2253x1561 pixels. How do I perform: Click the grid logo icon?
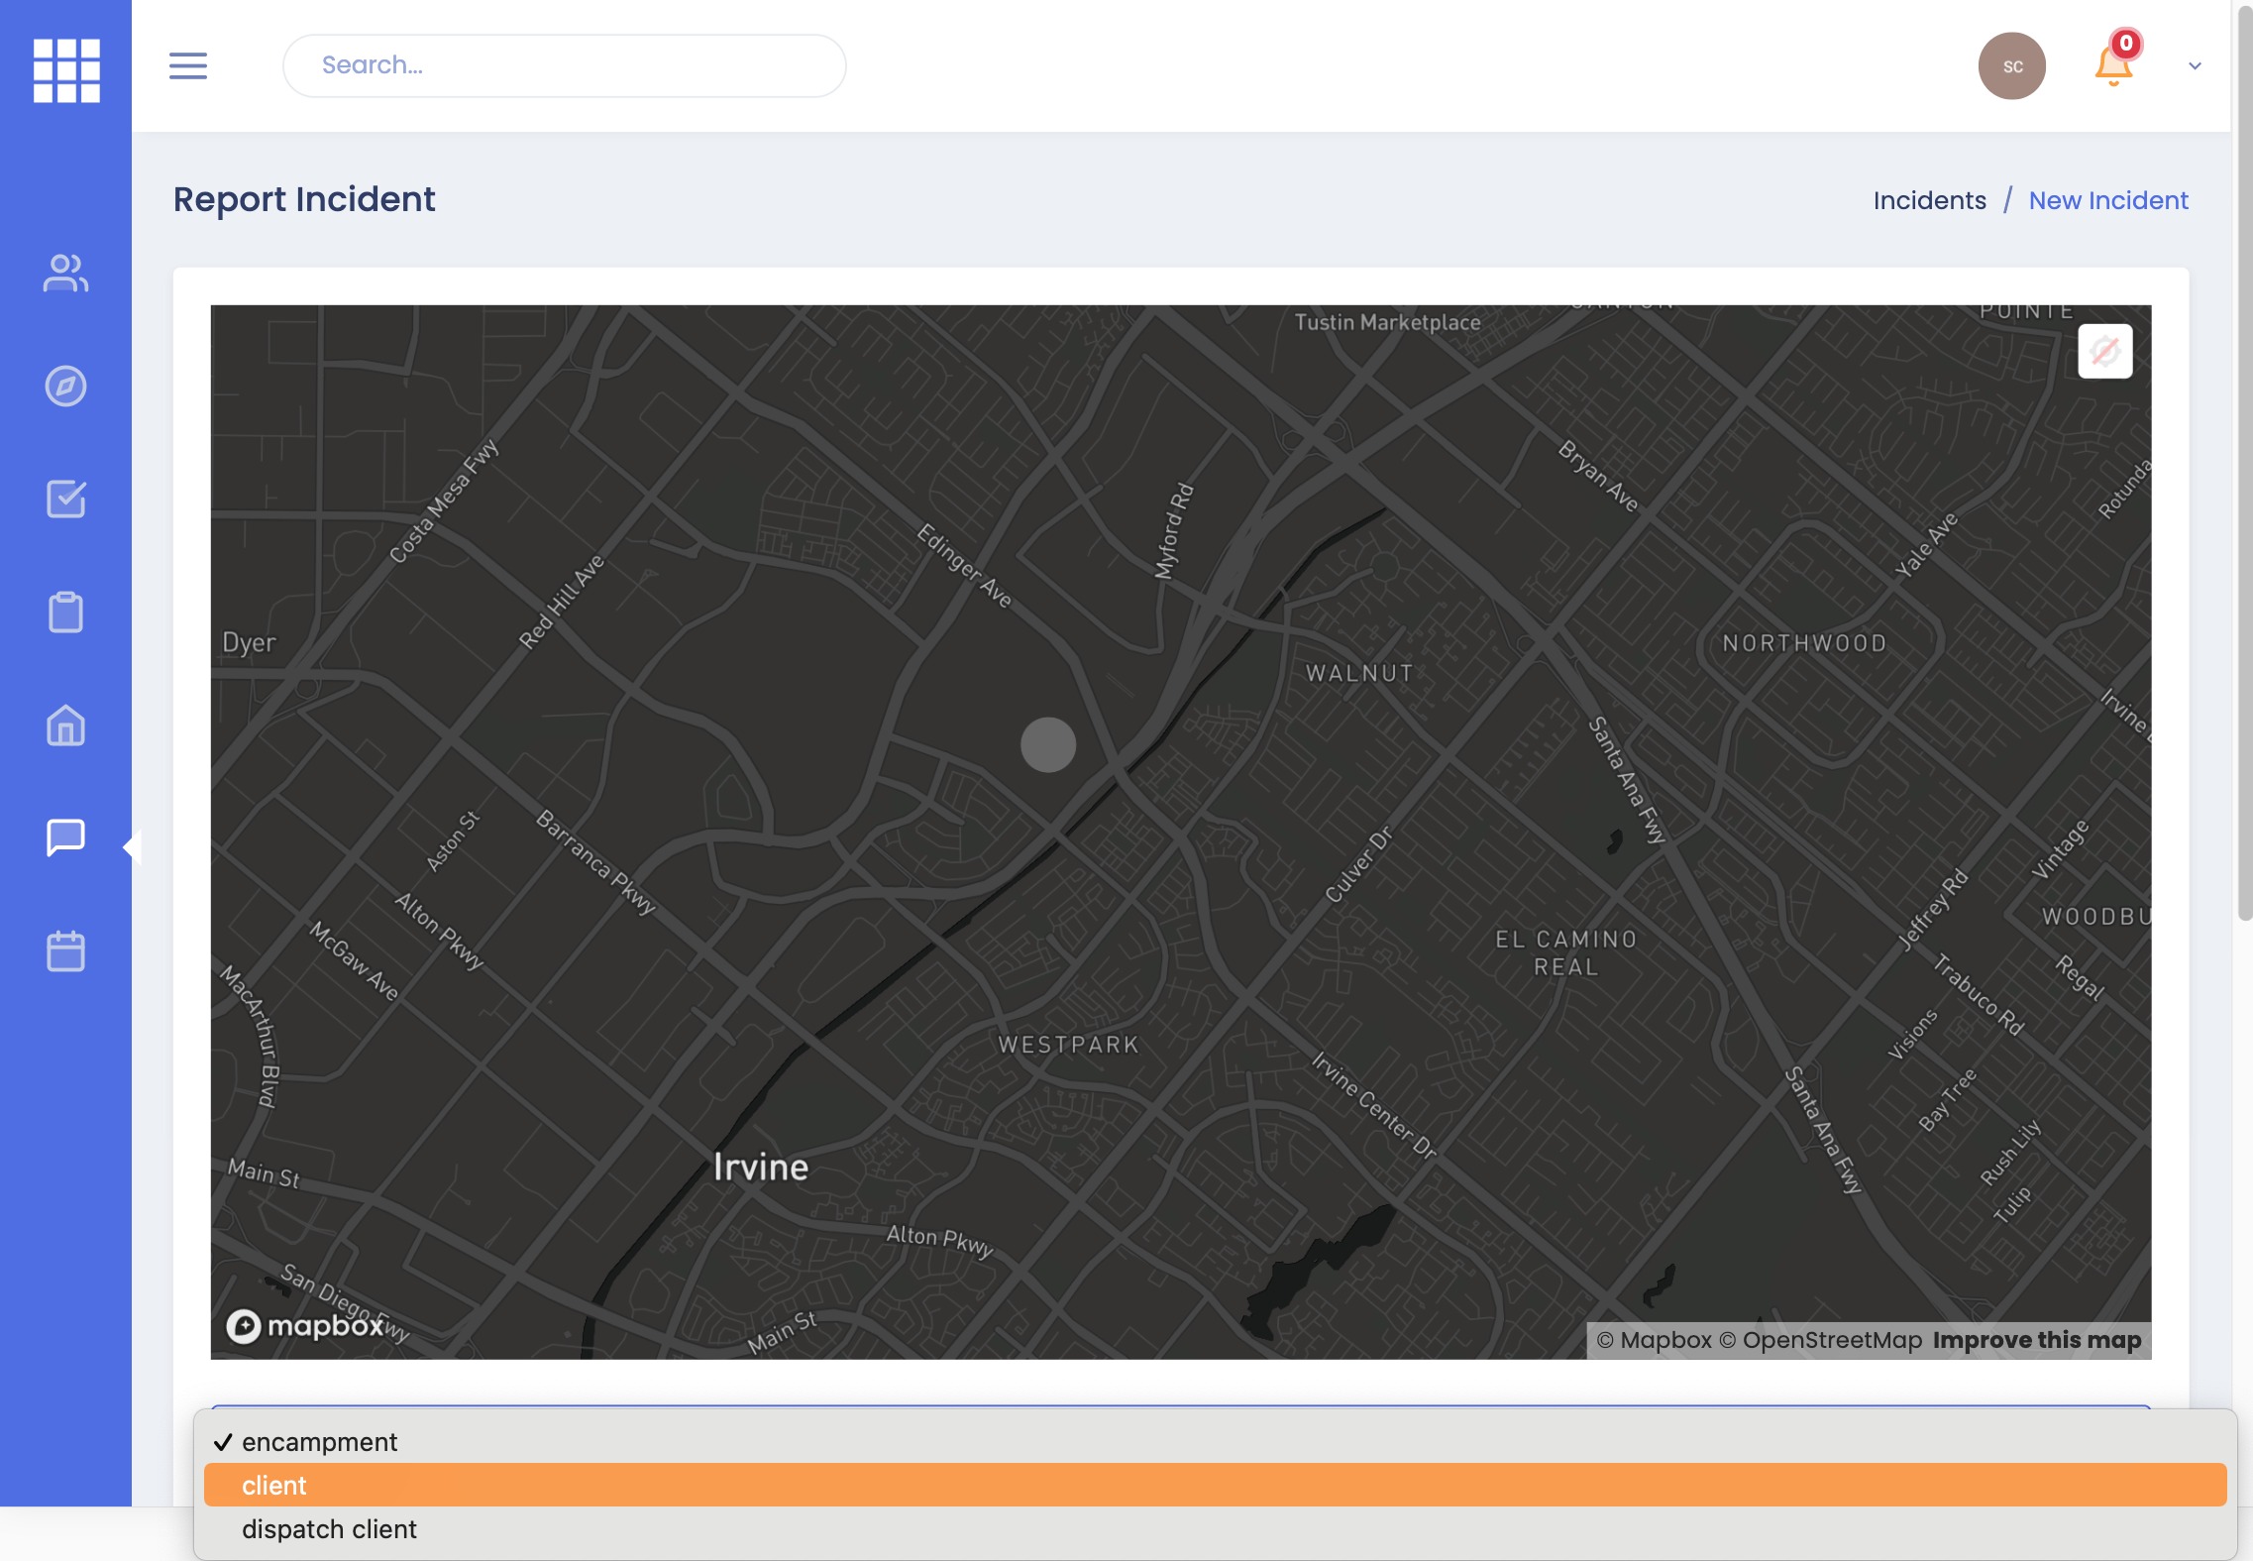click(x=66, y=70)
